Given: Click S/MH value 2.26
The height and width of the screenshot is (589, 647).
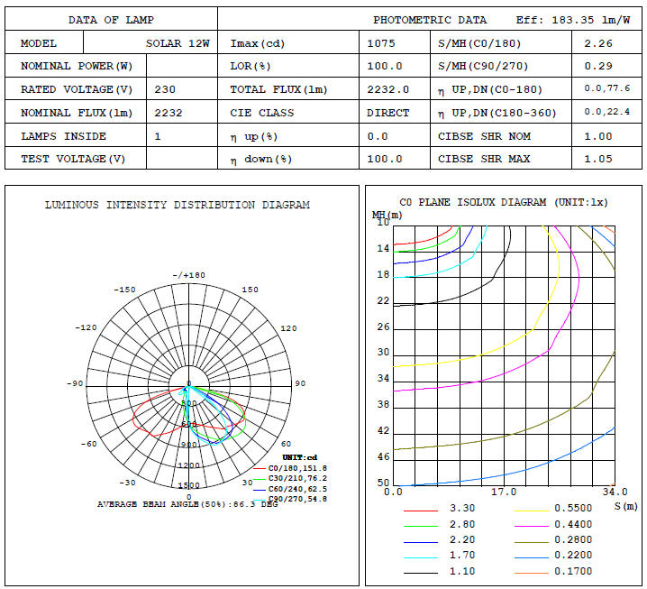Looking at the screenshot, I should tap(598, 43).
